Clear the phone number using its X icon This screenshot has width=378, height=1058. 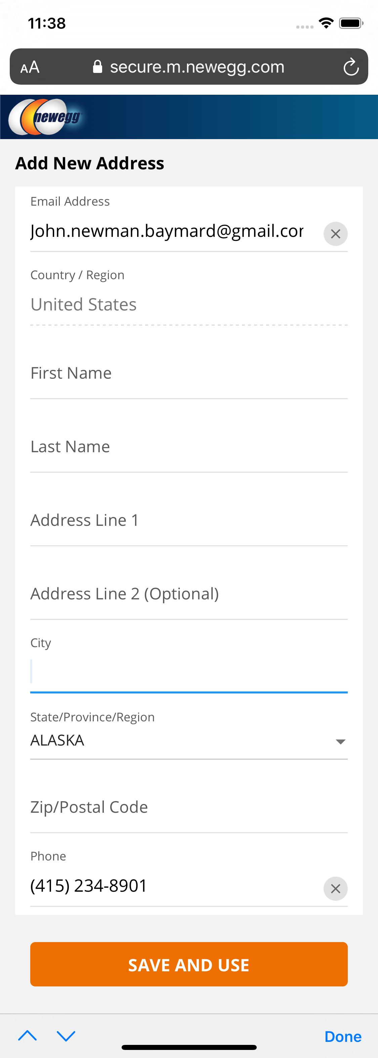tap(335, 888)
